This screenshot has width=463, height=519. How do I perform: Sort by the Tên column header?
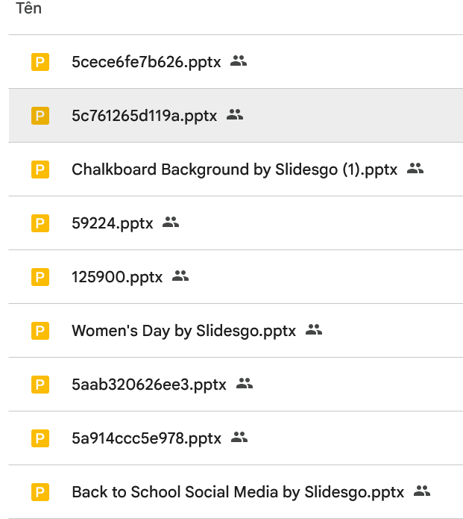pos(29,9)
